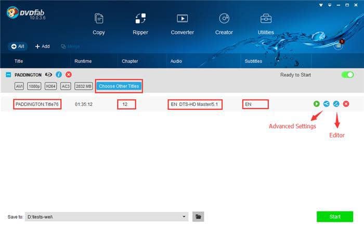Open the Copy module

(x=99, y=24)
